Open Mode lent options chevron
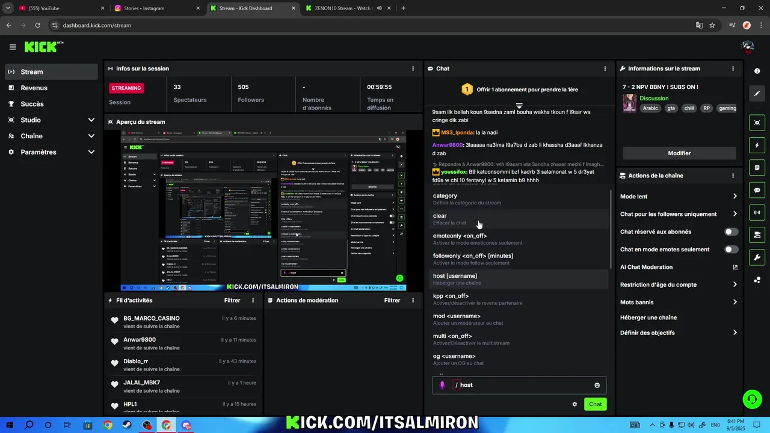Viewport: 770px width, 433px height. [x=735, y=197]
